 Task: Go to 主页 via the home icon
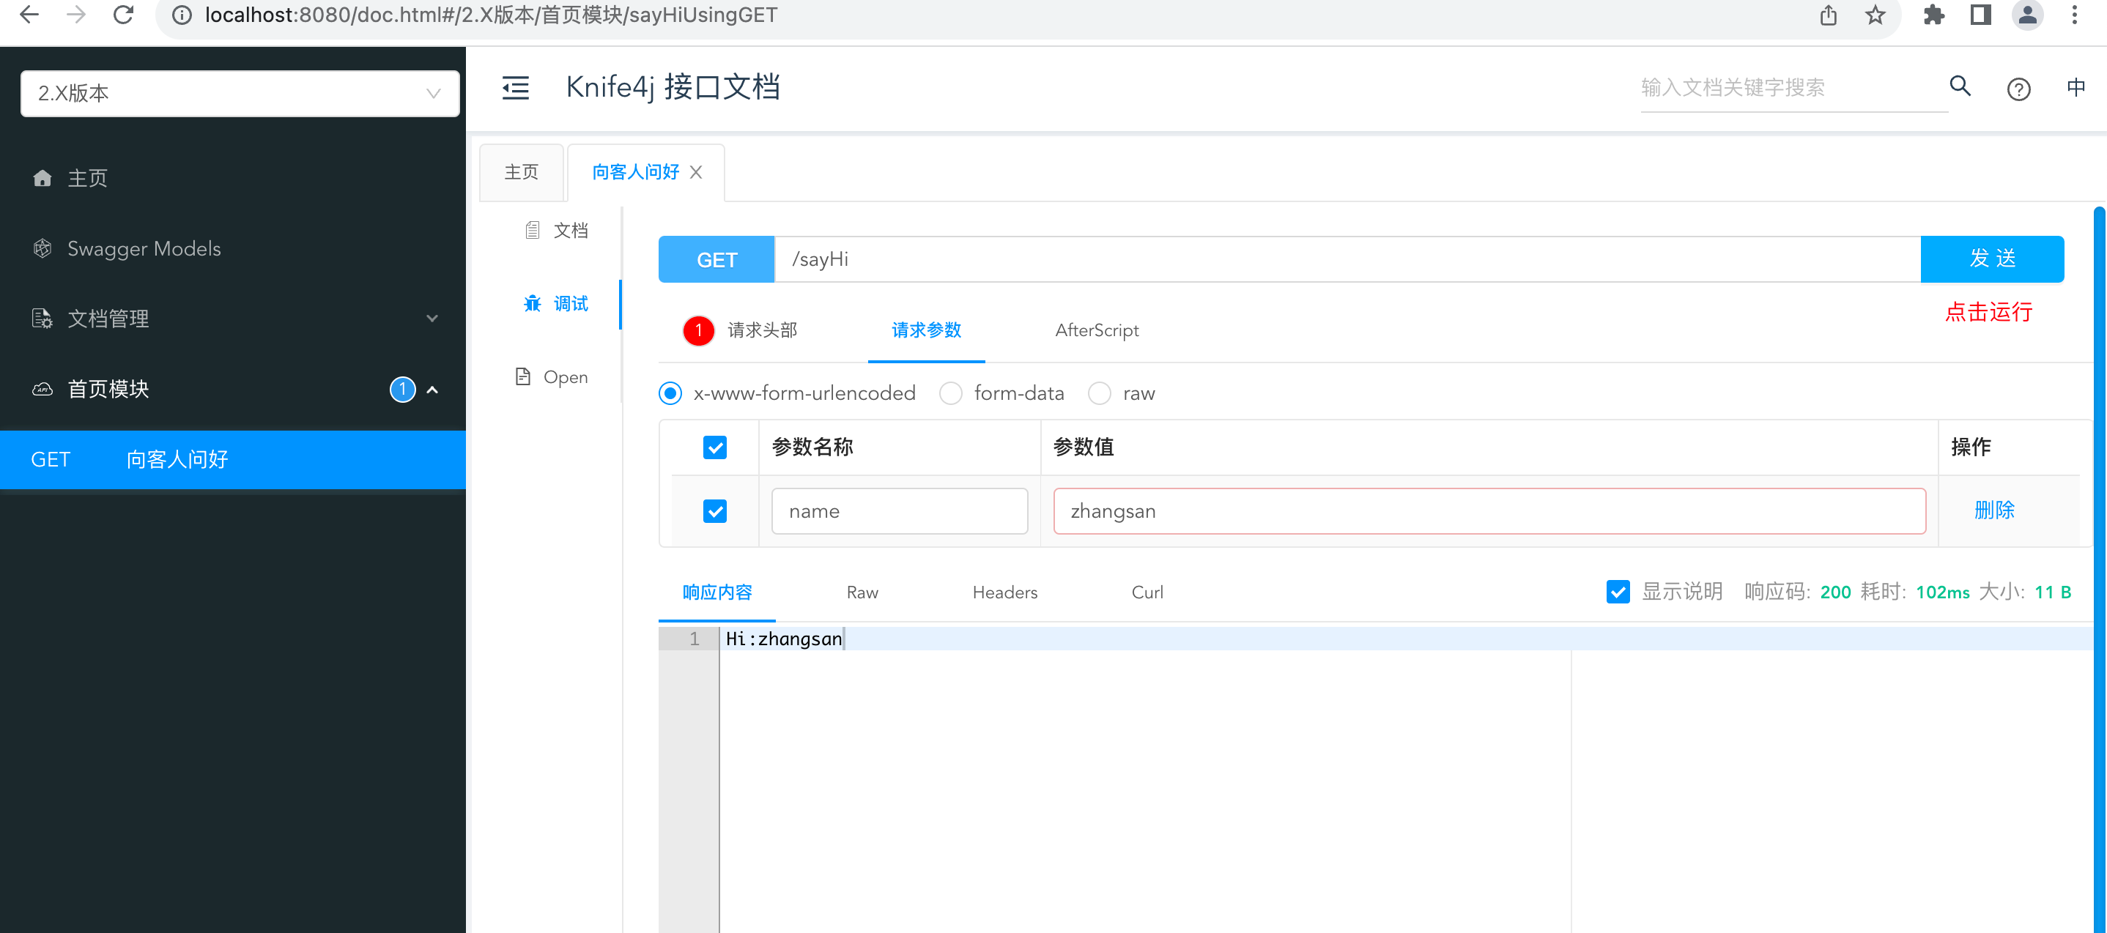(x=86, y=177)
